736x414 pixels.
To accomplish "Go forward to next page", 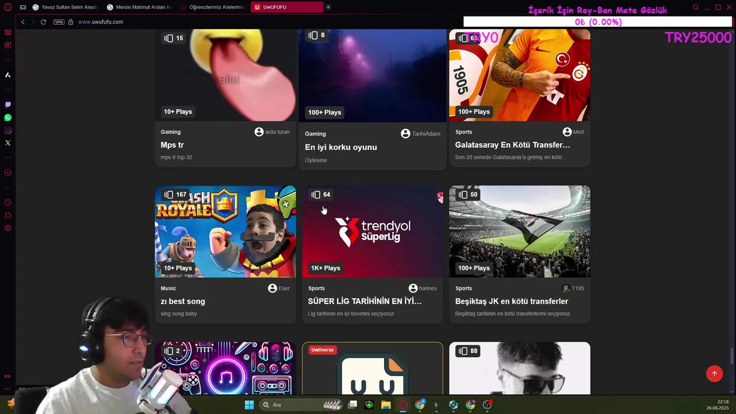I will [33, 22].
